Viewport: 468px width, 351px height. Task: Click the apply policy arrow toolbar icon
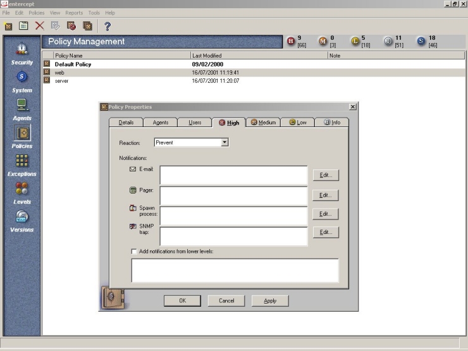55,26
